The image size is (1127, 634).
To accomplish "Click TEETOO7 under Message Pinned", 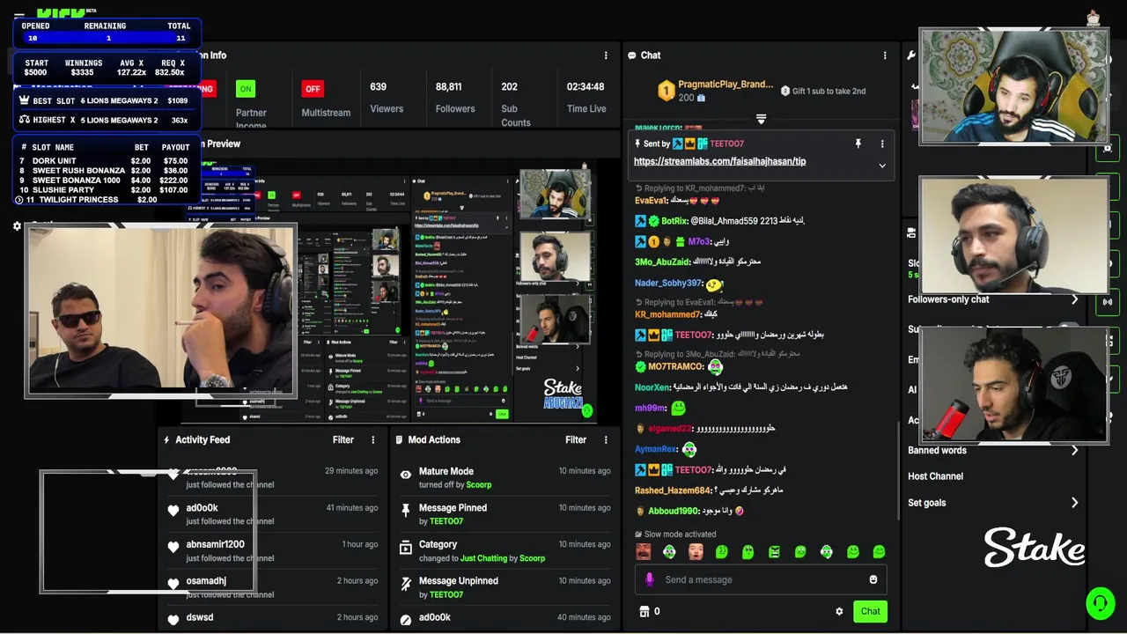I will [x=446, y=521].
